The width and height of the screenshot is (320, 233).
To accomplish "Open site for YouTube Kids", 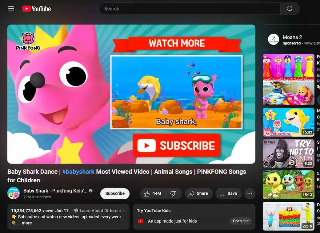I will (x=241, y=221).
